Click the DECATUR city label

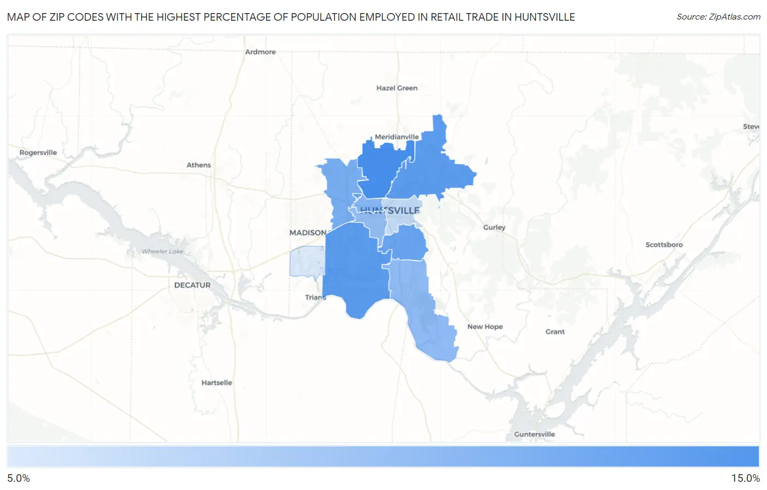tap(192, 285)
